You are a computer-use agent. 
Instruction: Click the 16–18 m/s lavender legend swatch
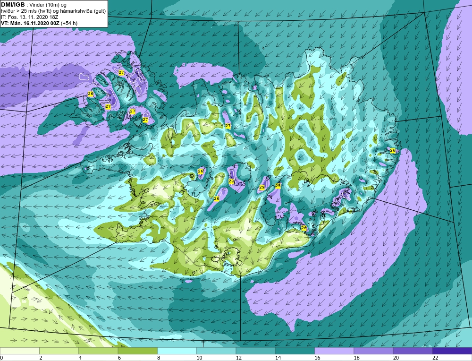pyautogui.click(x=334, y=351)
